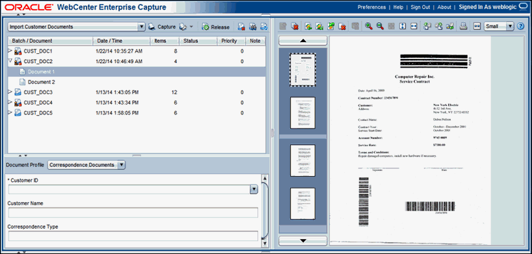Viewport: 532px width, 254px height.
Task: Open capture source settings icon next to Capture
Action: (x=183, y=27)
